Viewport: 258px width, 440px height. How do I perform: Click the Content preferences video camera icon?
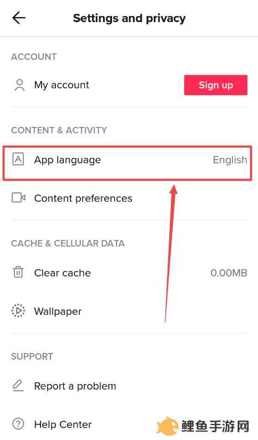coord(18,197)
